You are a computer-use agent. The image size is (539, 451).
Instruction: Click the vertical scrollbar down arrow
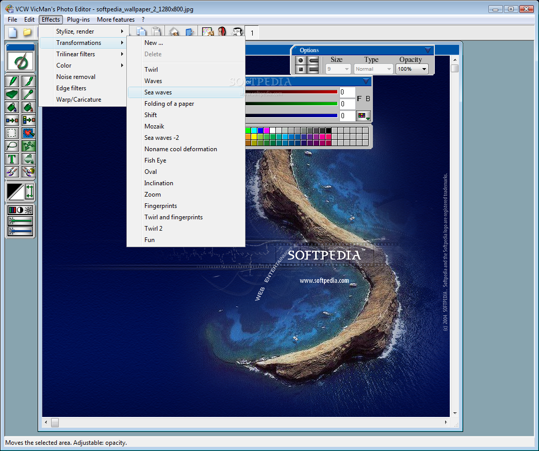click(455, 413)
